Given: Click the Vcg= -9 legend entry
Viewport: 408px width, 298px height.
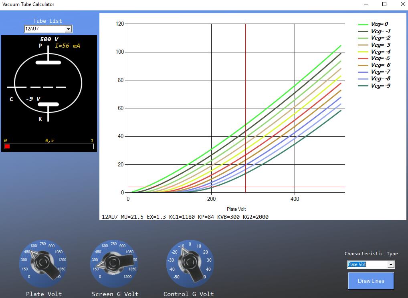Looking at the screenshot, I should point(380,86).
